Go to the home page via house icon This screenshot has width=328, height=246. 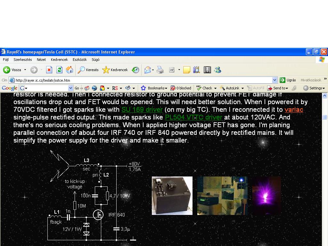click(x=70, y=70)
